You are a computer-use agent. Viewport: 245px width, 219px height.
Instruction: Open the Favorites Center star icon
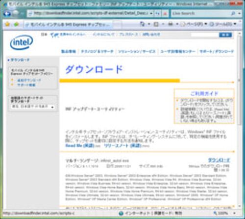tap(7, 24)
